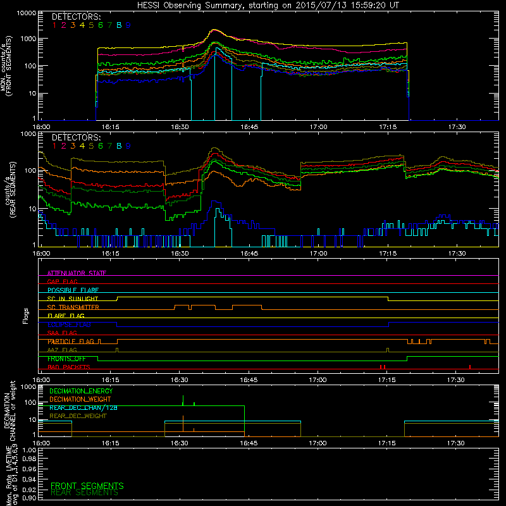Screen dimensions: 506x506
Task: Click 'REAR SEGMENTS' legend in livetime plot
Action: tap(85, 493)
